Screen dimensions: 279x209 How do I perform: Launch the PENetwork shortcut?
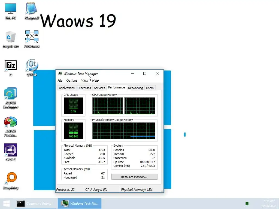coord(32,39)
